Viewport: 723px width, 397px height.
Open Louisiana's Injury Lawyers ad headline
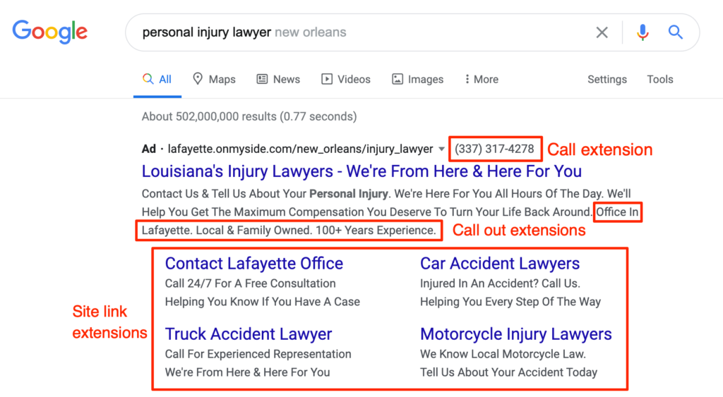click(361, 171)
